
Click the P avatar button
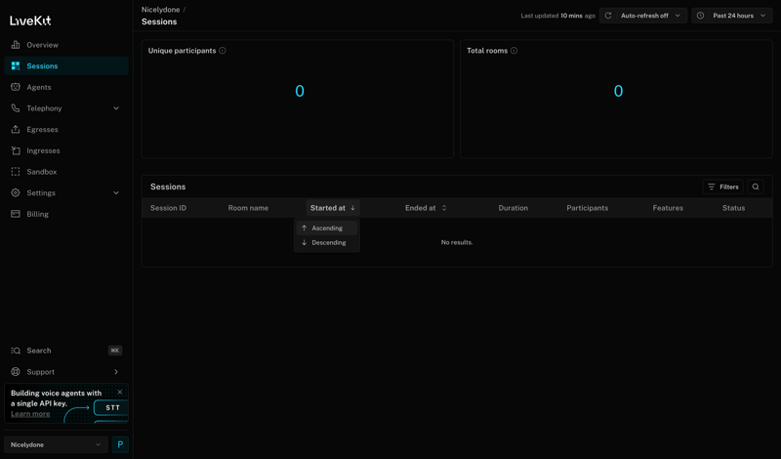tap(120, 444)
